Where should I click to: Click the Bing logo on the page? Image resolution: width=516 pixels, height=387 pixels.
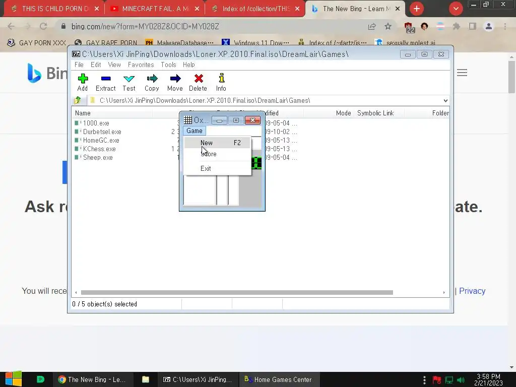point(47,73)
